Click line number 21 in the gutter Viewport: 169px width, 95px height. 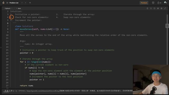coord(7,68)
